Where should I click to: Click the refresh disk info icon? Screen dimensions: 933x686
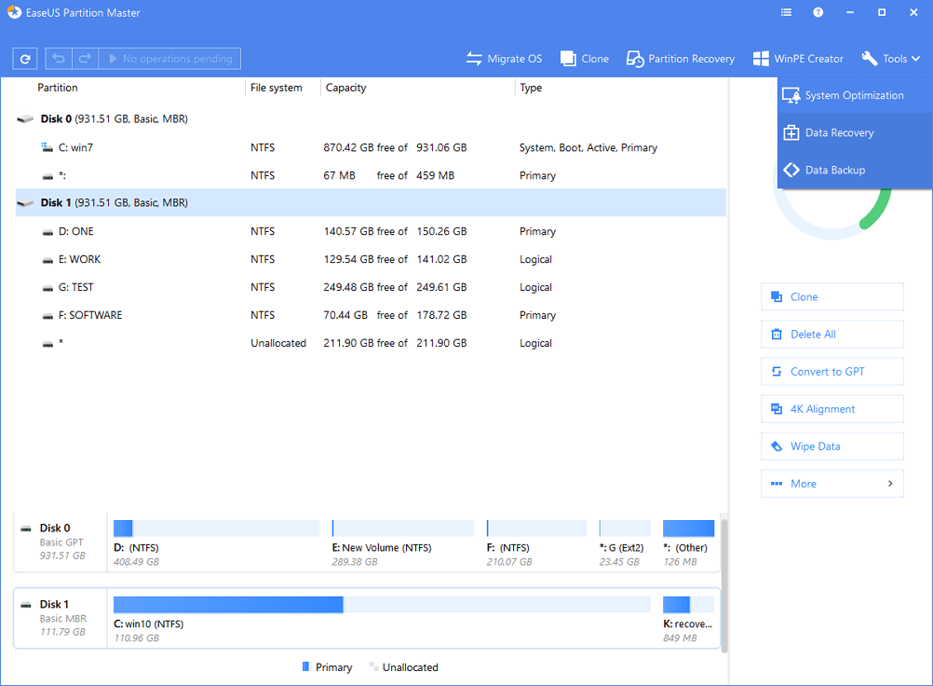25,59
